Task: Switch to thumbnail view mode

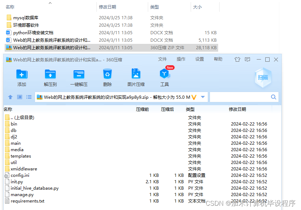Action: coord(19,97)
